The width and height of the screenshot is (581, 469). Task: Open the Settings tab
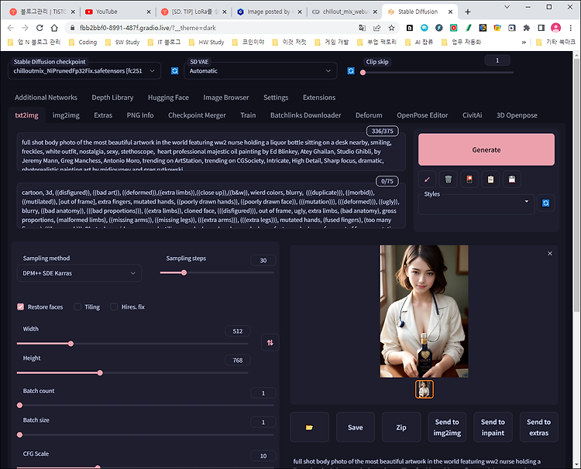(276, 98)
